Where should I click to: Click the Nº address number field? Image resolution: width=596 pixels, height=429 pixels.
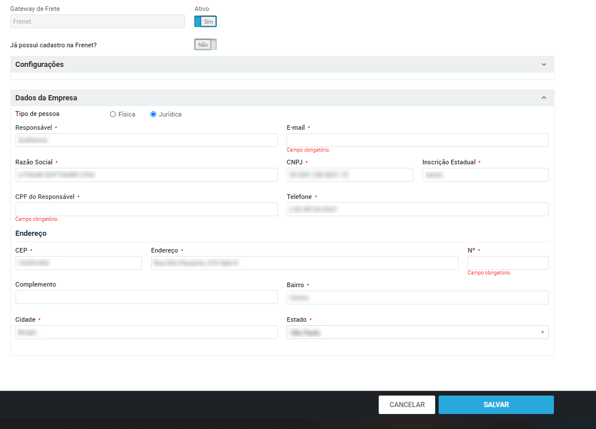(508, 263)
